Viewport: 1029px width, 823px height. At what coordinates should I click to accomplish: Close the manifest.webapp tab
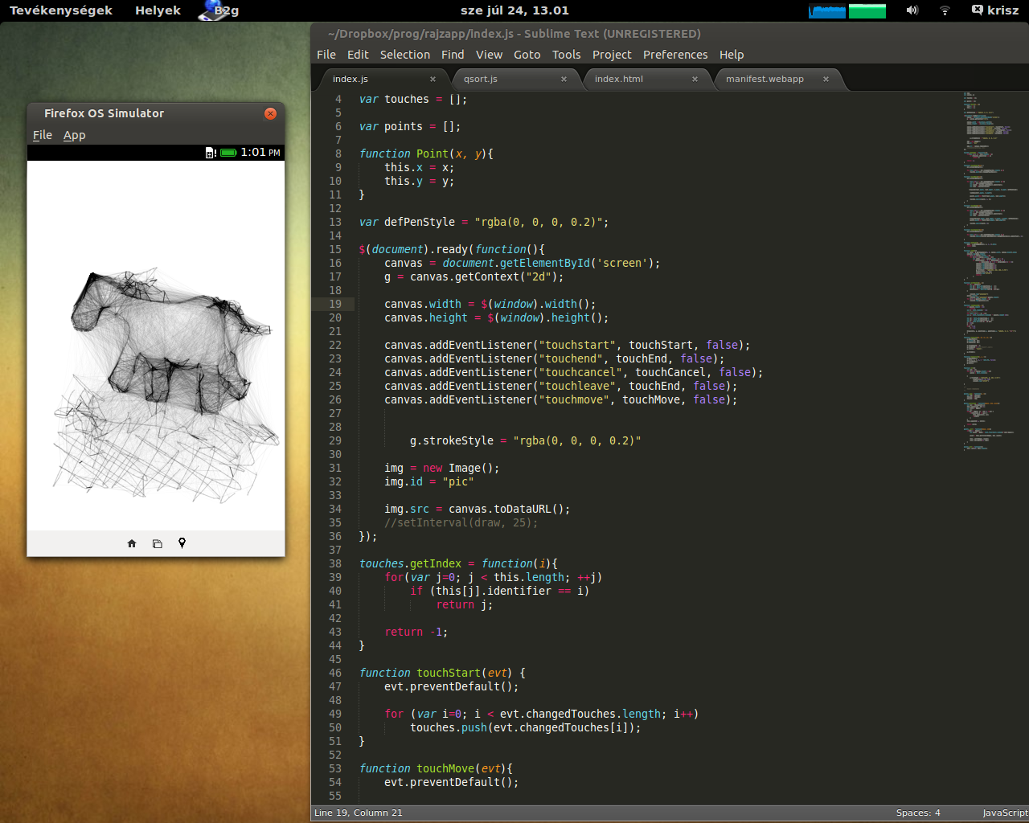click(826, 79)
